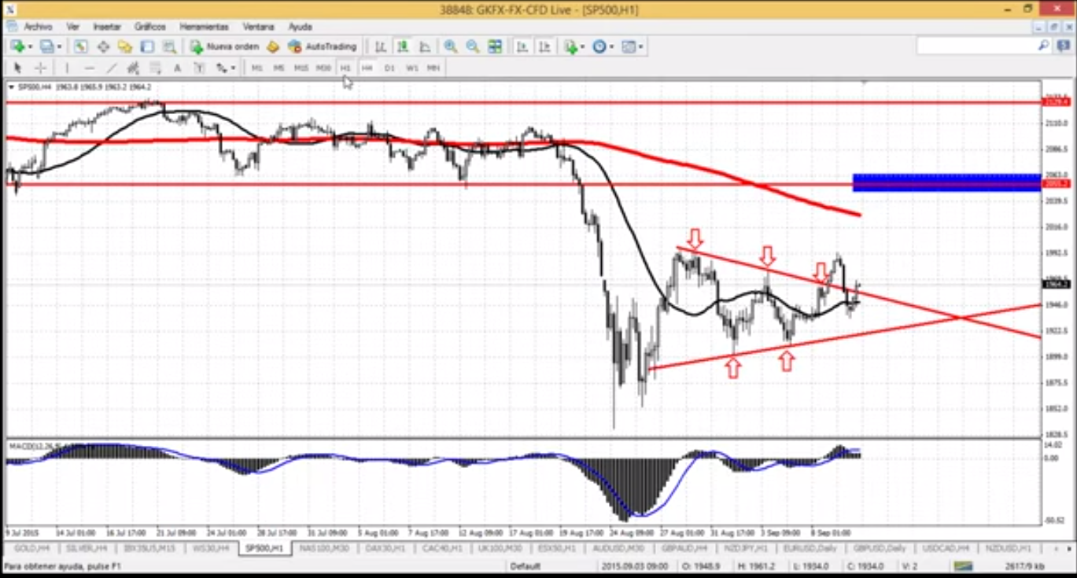Pick the equidistant channel tool
This screenshot has width=1077, height=578.
pyautogui.click(x=133, y=68)
